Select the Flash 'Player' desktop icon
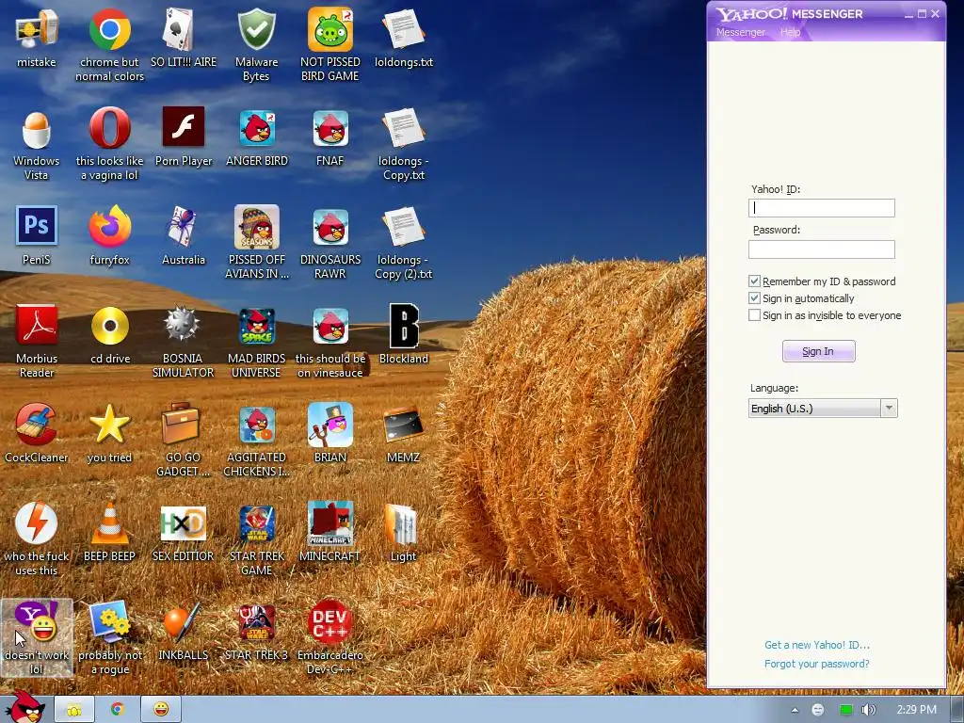The height and width of the screenshot is (723, 964). pyautogui.click(x=184, y=128)
